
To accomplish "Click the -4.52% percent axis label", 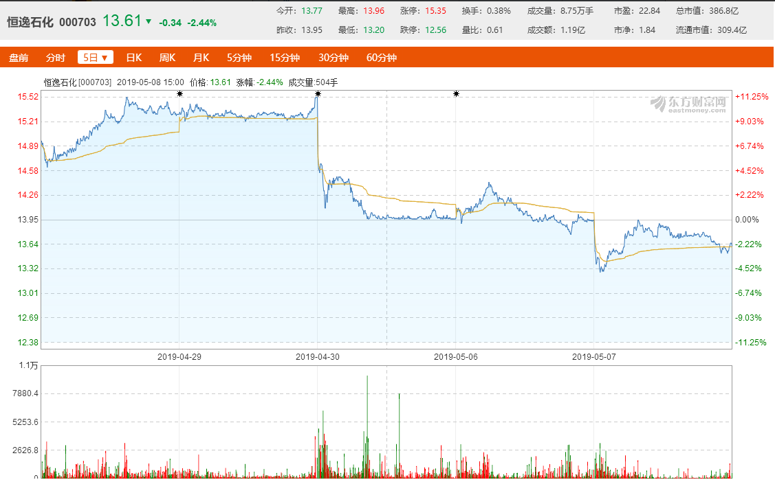I will pos(750,268).
